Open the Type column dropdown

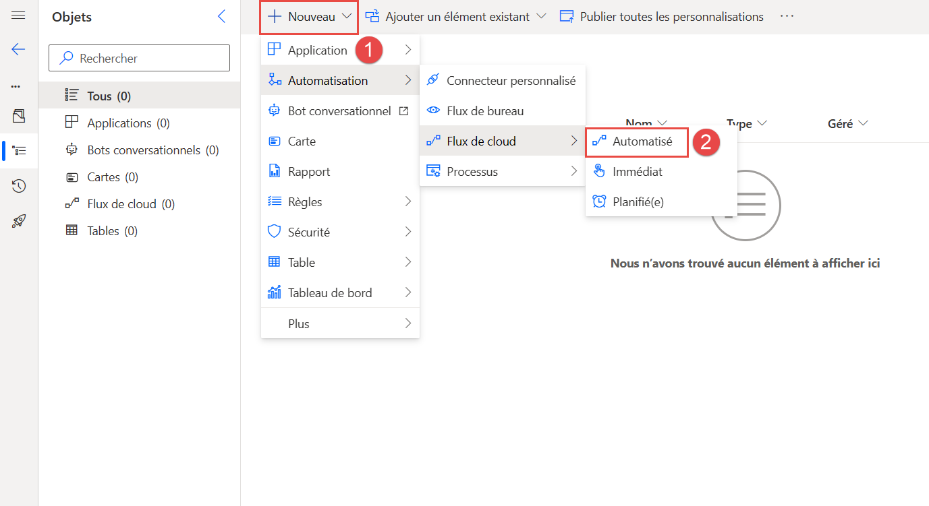(762, 123)
